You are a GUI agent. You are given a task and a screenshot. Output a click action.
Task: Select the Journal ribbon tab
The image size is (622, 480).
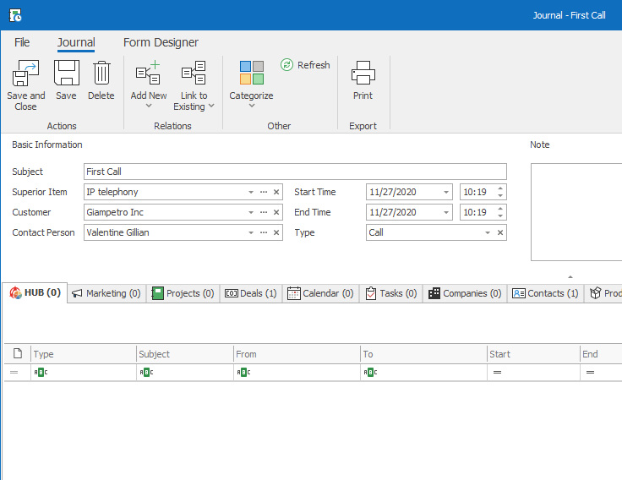pyautogui.click(x=76, y=42)
